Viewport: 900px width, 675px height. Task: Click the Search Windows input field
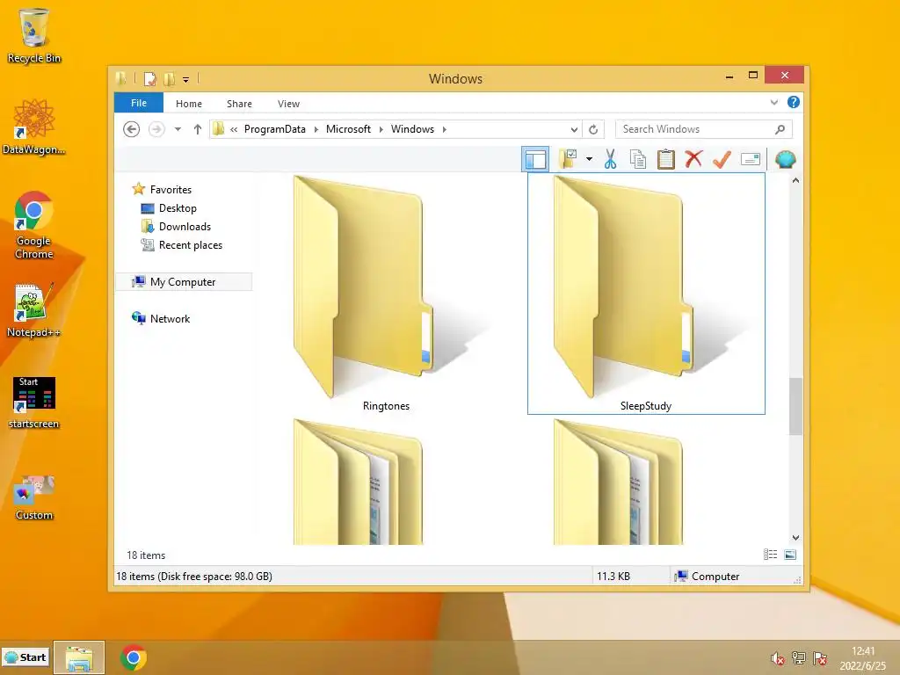pyautogui.click(x=694, y=129)
